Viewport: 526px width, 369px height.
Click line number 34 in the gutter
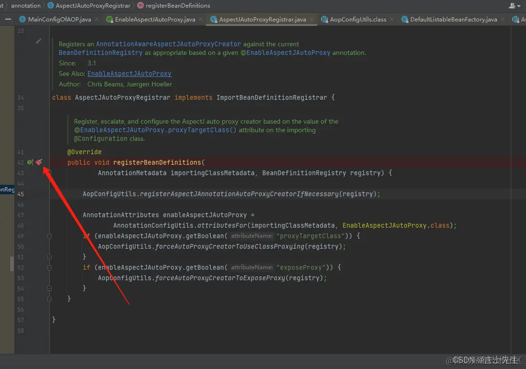pos(21,97)
